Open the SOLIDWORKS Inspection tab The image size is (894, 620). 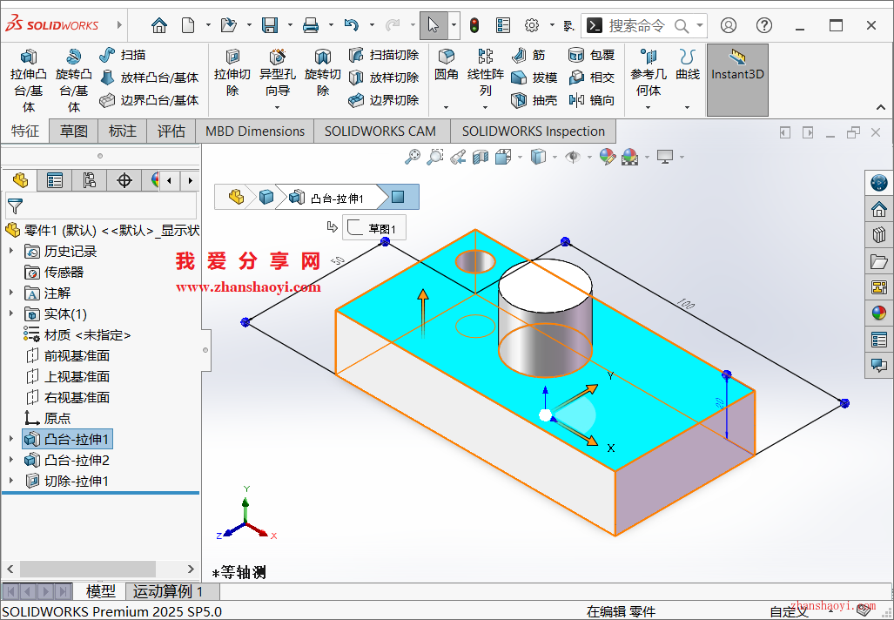point(533,131)
